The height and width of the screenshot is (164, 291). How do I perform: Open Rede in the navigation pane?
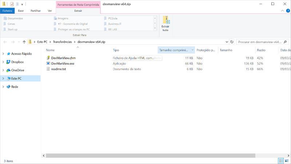coord(15,87)
